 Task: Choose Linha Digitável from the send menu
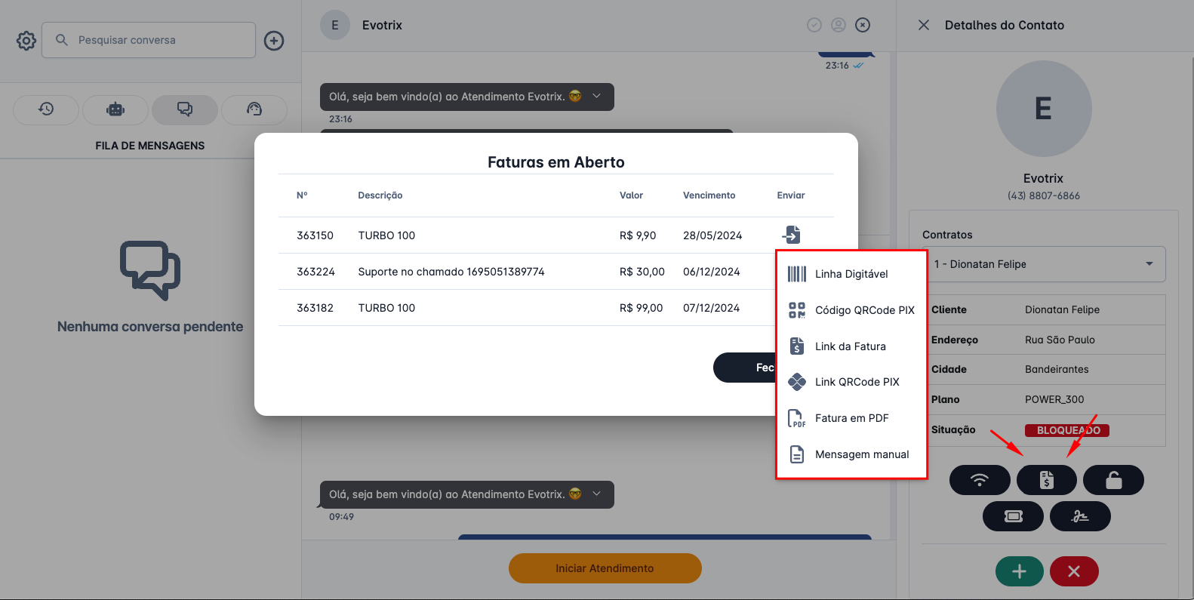coord(851,274)
